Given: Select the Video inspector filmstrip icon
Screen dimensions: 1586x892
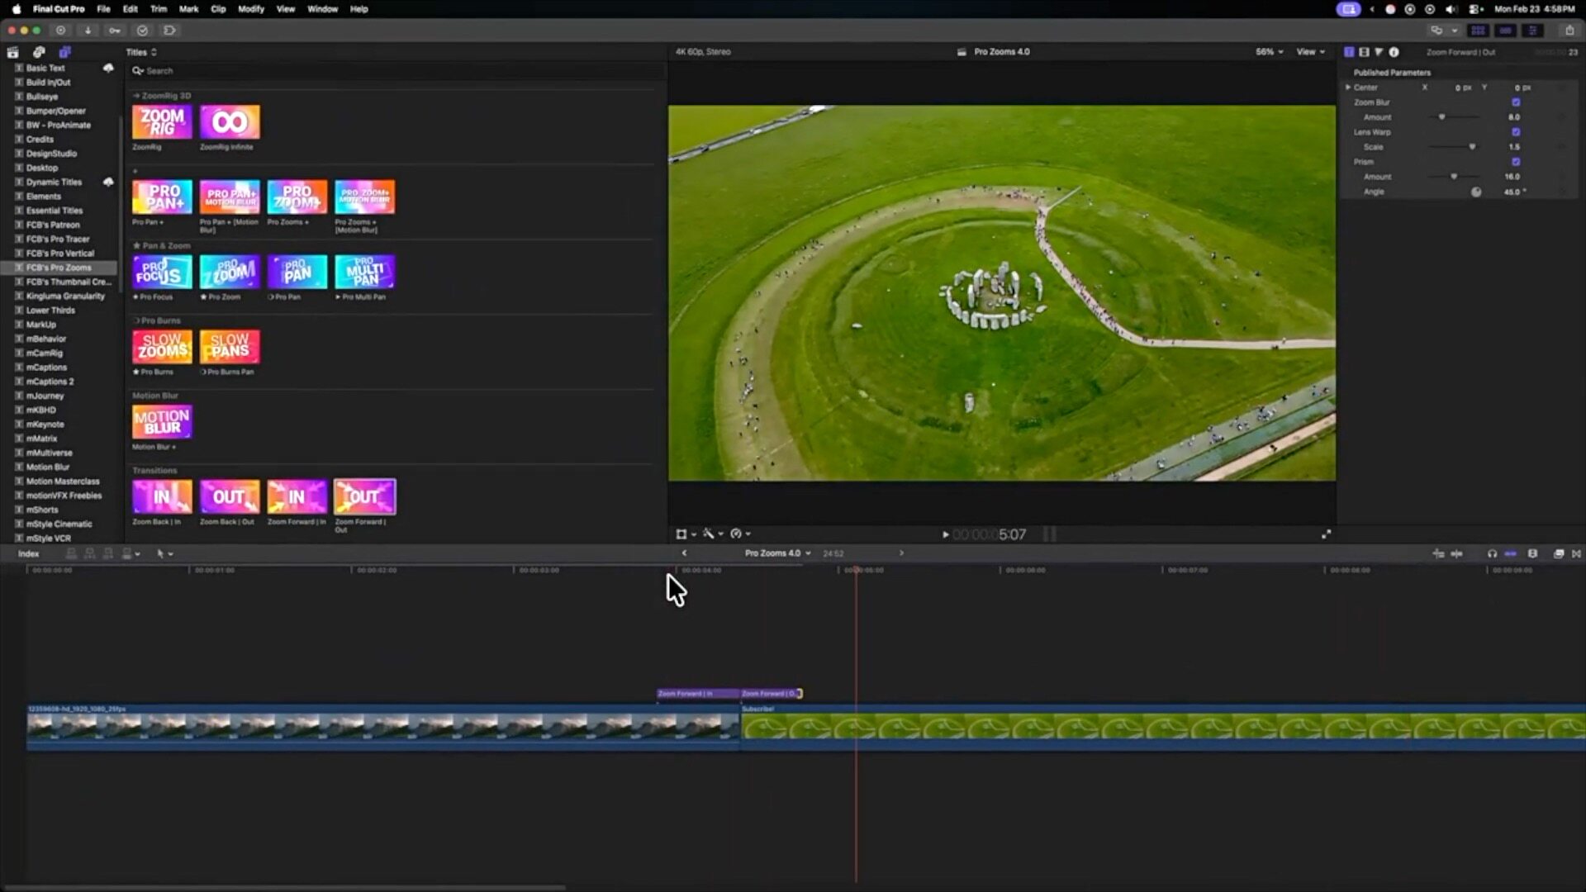Looking at the screenshot, I should click(1364, 52).
